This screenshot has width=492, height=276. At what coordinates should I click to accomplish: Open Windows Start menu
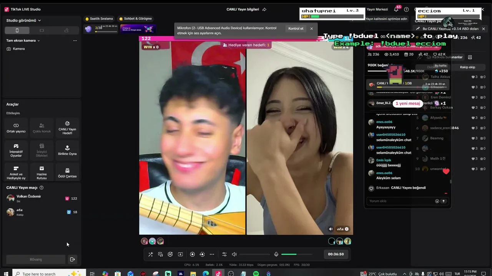(x=7, y=274)
